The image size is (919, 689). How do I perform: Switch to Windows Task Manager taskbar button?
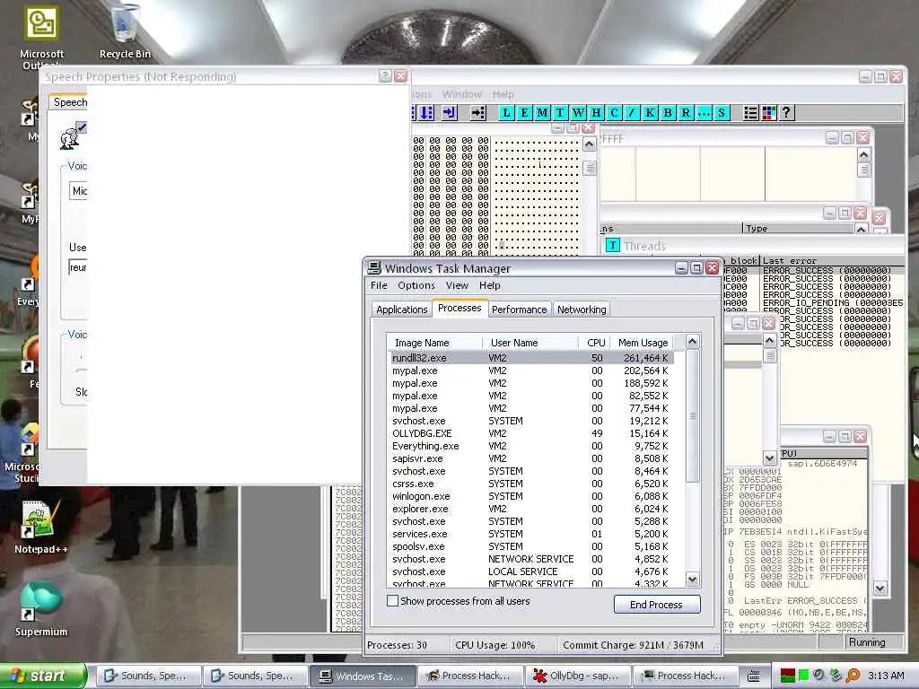363,676
